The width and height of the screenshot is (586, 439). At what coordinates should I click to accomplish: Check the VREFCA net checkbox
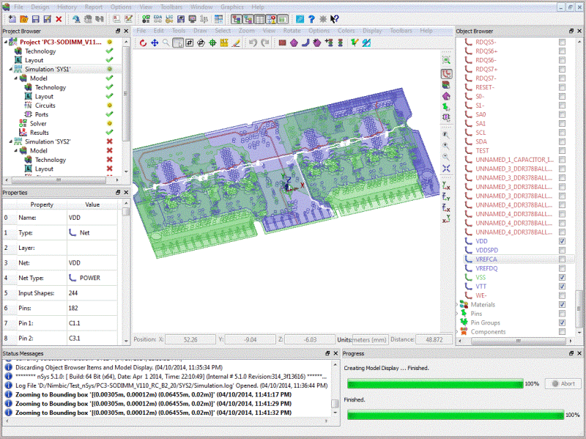[562, 259]
